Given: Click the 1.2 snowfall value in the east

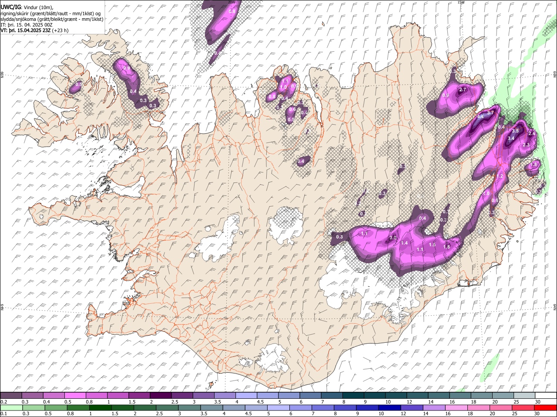Looking at the screenshot, I should coord(500,176).
